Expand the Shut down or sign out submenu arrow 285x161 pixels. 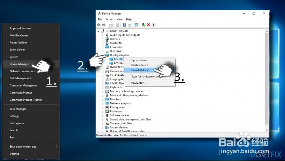tap(56, 146)
